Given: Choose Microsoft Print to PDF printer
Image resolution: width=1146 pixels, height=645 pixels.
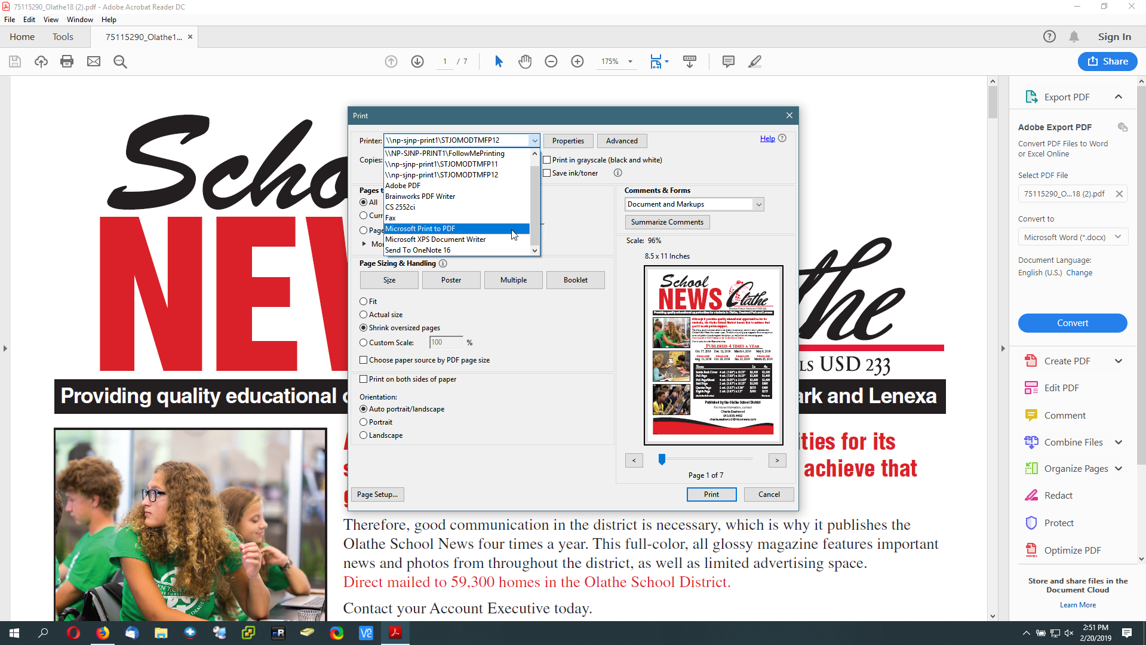Looking at the screenshot, I should pos(457,229).
